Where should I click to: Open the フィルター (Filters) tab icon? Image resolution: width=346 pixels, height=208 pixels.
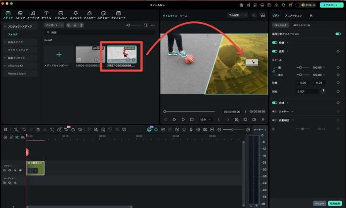[89, 13]
